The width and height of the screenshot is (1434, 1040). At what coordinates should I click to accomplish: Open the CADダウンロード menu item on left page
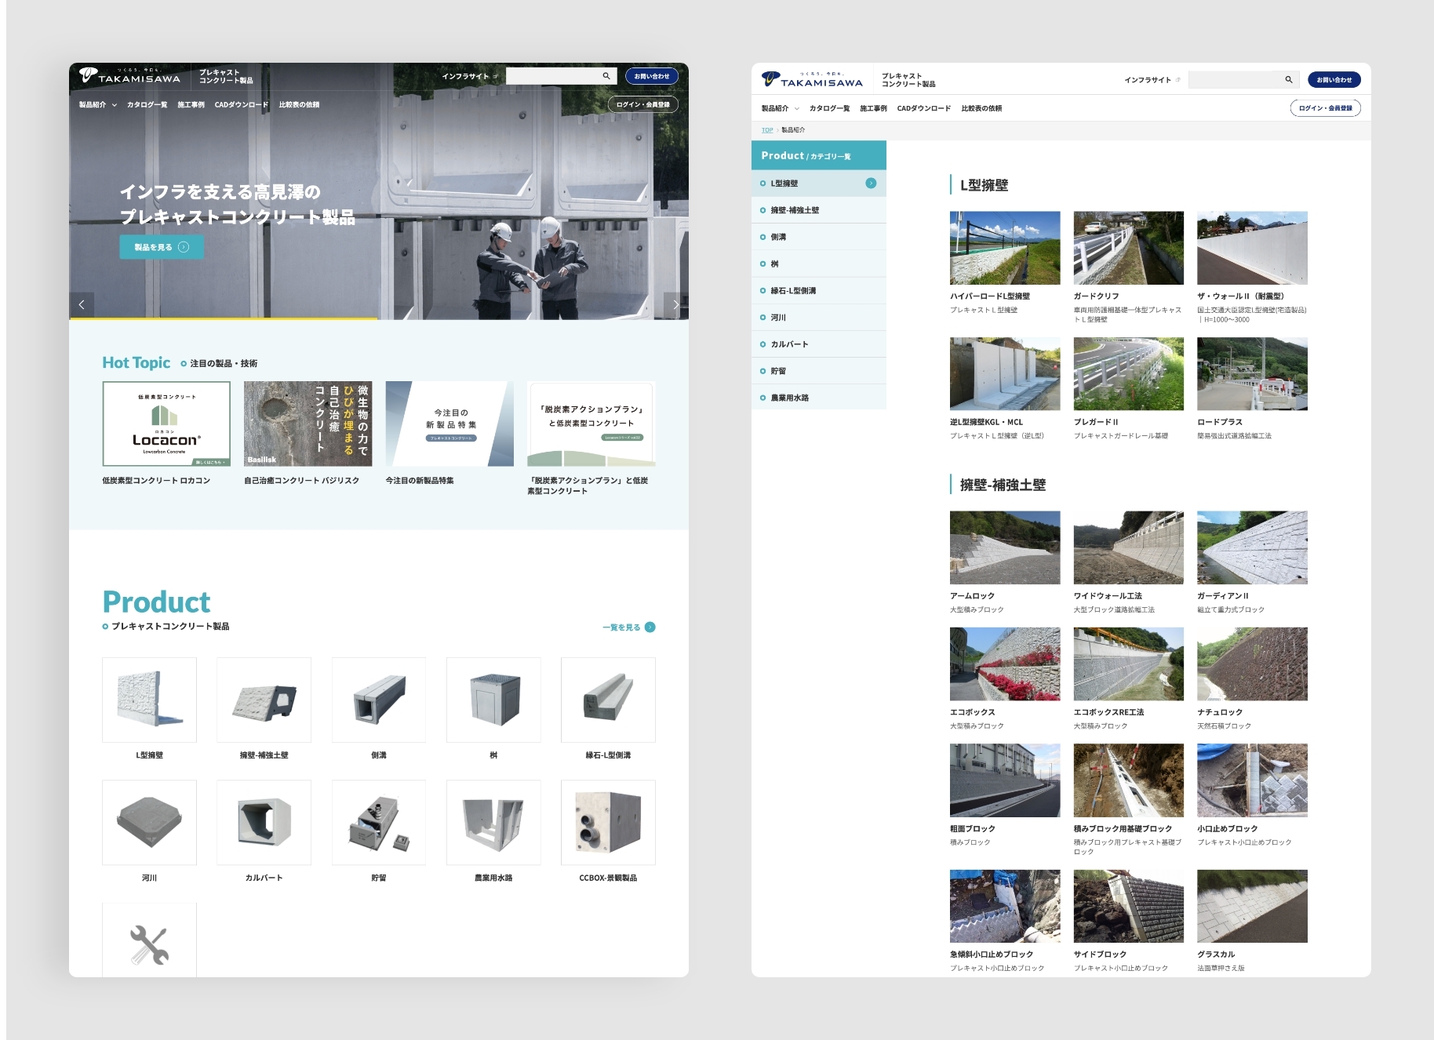point(241,105)
